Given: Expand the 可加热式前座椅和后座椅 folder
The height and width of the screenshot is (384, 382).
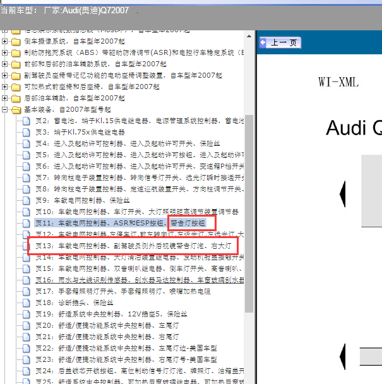Looking at the screenshot, I should click(4, 87).
